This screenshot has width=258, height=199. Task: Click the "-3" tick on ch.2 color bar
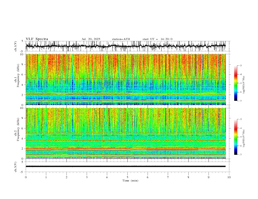point(240,119)
